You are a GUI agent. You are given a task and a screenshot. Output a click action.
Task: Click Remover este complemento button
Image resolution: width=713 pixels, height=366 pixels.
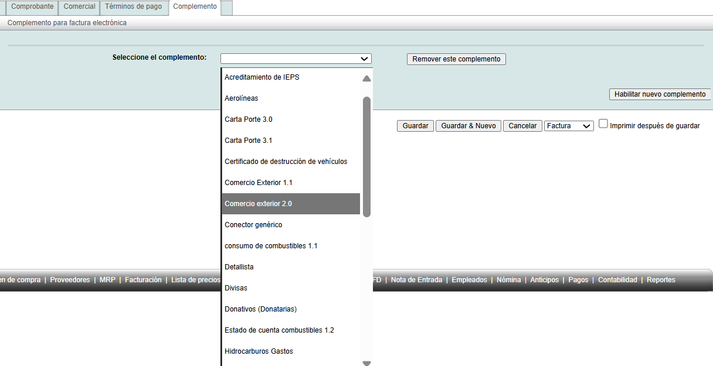point(456,59)
